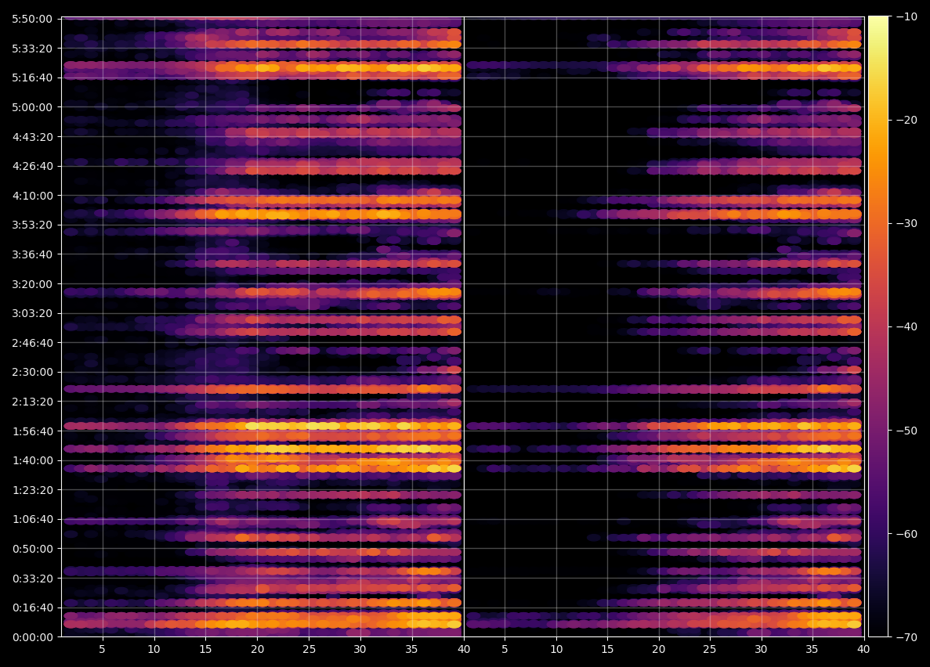Click x-axis label 30 under right spectrogram
This screenshot has height=667, width=930.
[761, 649]
